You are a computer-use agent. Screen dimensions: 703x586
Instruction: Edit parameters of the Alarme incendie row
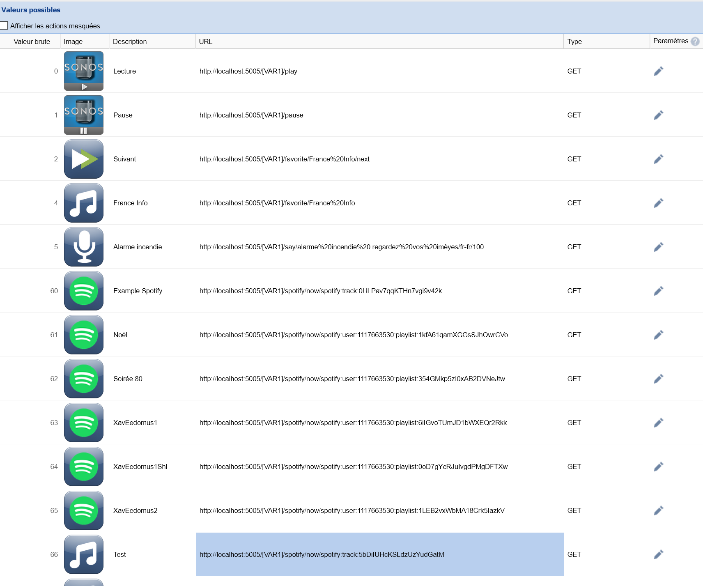658,247
